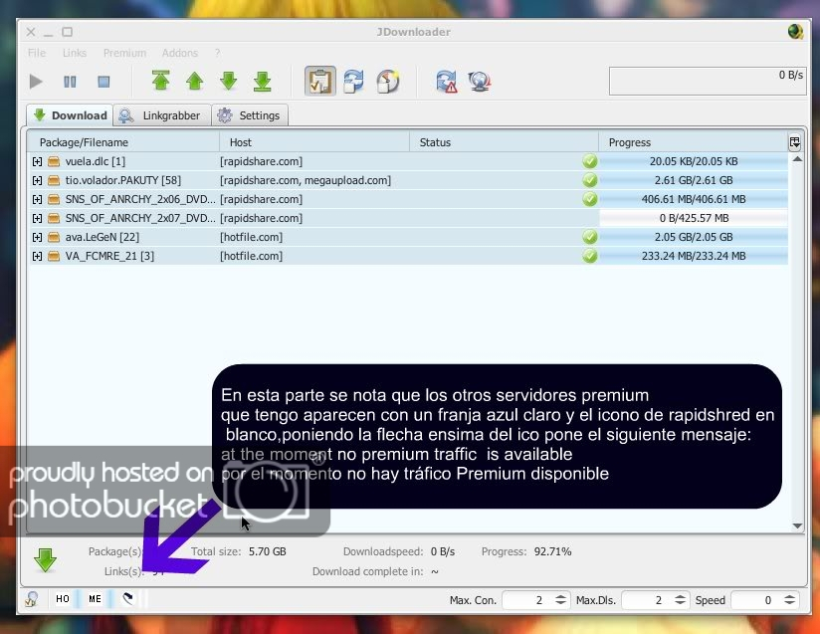
Task: Open the column chooser table icon
Action: click(x=794, y=142)
